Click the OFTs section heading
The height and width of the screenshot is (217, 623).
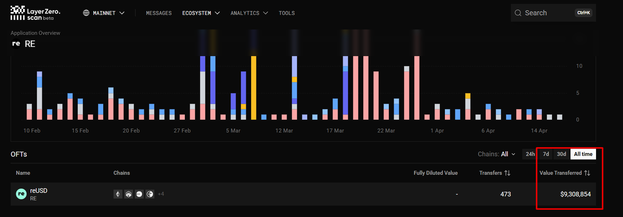point(19,154)
